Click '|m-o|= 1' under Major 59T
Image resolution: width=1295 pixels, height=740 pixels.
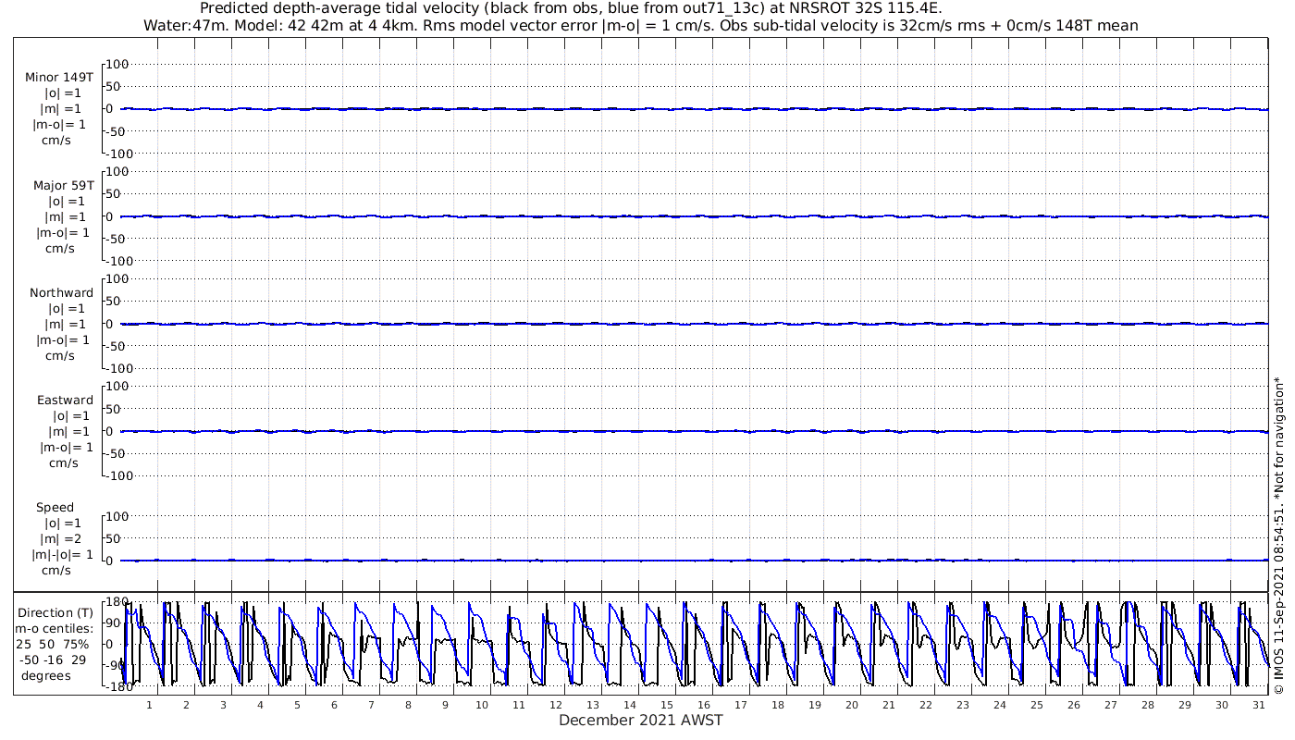(x=61, y=233)
